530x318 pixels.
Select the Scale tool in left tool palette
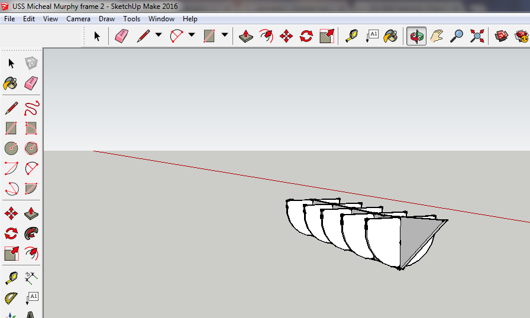(x=11, y=254)
